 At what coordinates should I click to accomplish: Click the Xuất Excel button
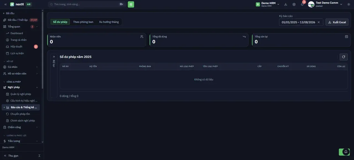[x=337, y=22]
